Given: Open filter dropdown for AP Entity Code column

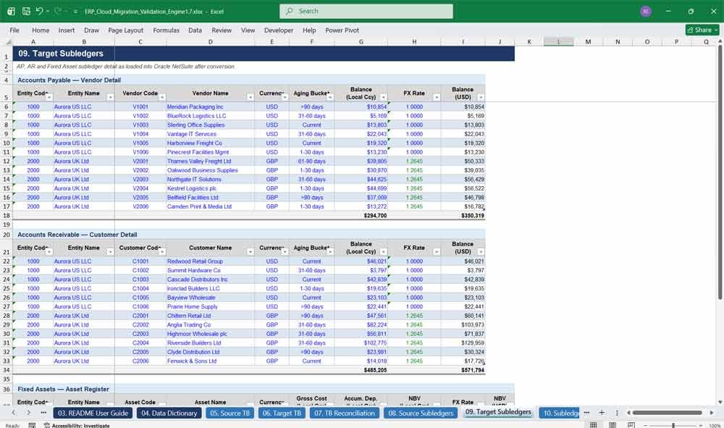Looking at the screenshot, I should pyautogui.click(x=49, y=98).
